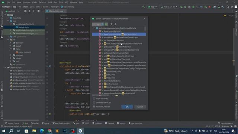This screenshot has height=134, width=238.
Task: Open Microsoft Edge from the taskbar
Action: pos(42,131)
